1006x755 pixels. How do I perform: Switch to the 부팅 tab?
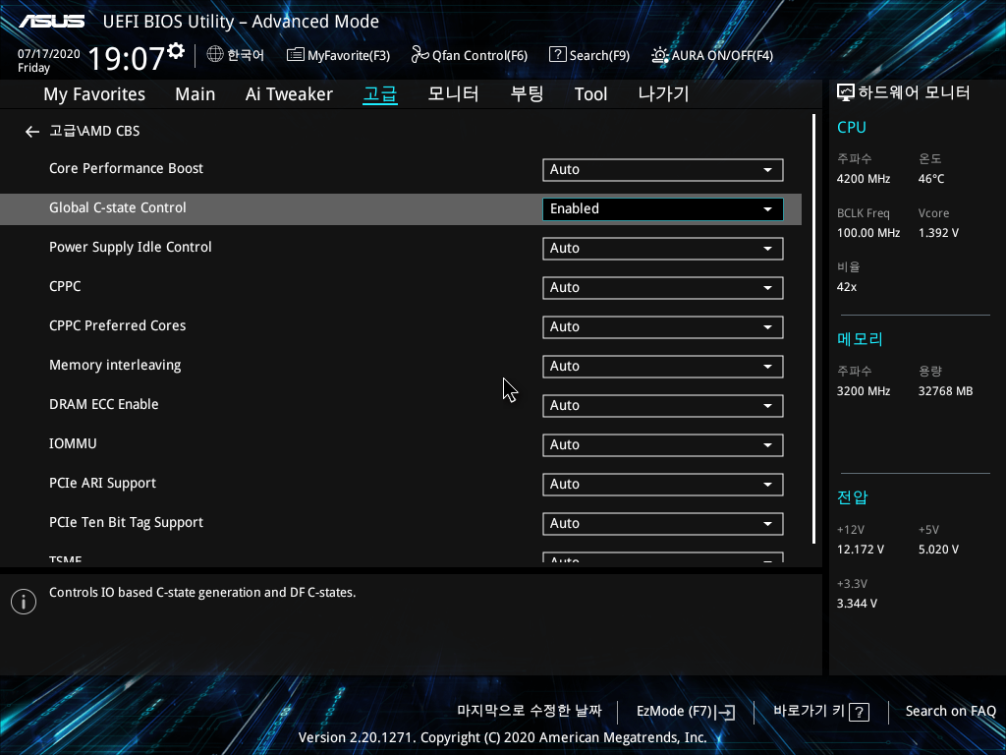(527, 94)
